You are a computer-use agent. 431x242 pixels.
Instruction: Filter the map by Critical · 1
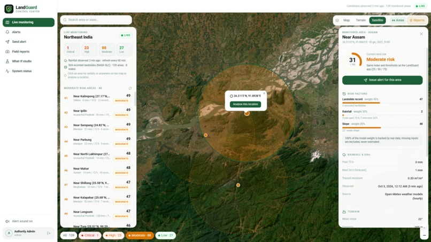point(90,236)
